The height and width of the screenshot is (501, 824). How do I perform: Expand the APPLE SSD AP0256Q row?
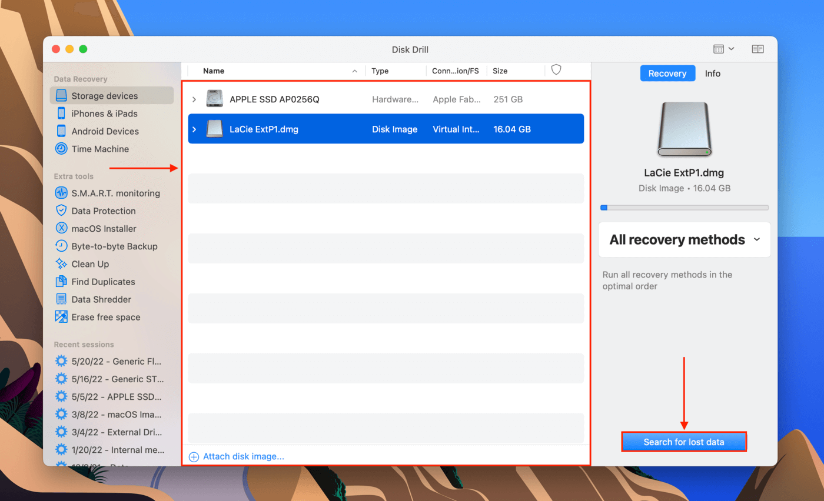pos(194,99)
